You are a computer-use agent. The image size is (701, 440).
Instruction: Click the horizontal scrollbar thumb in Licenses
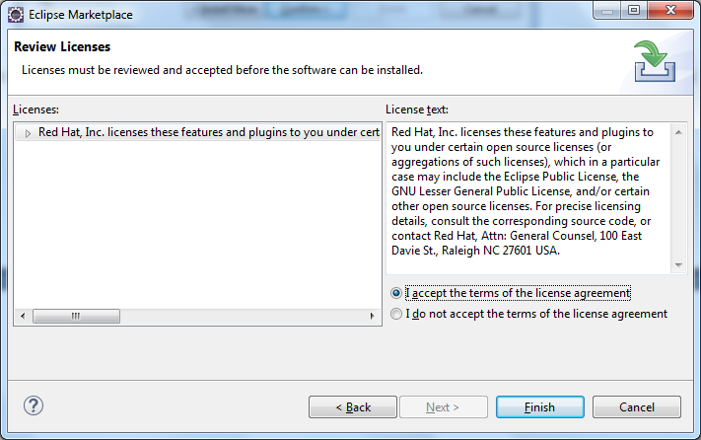76,316
